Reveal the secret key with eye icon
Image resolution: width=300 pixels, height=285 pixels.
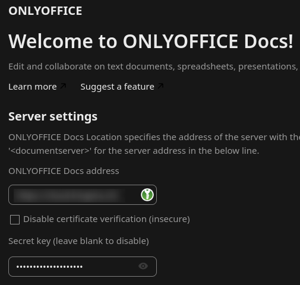tap(143, 266)
